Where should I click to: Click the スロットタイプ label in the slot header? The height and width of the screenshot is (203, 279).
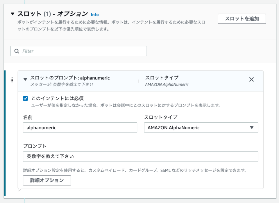162,78
